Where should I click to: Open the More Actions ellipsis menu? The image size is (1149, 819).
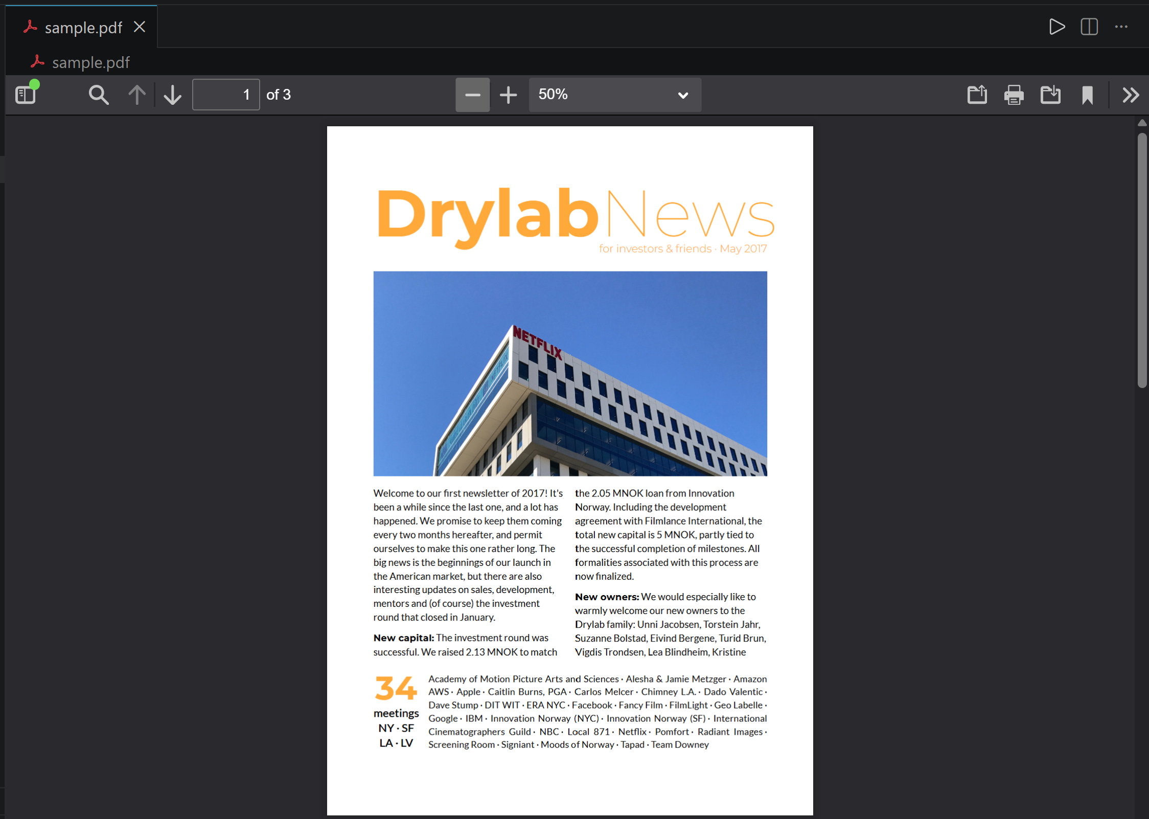click(1121, 27)
